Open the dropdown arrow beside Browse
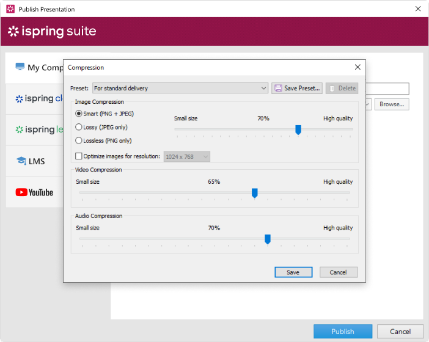The width and height of the screenshot is (429, 342). coord(369,104)
